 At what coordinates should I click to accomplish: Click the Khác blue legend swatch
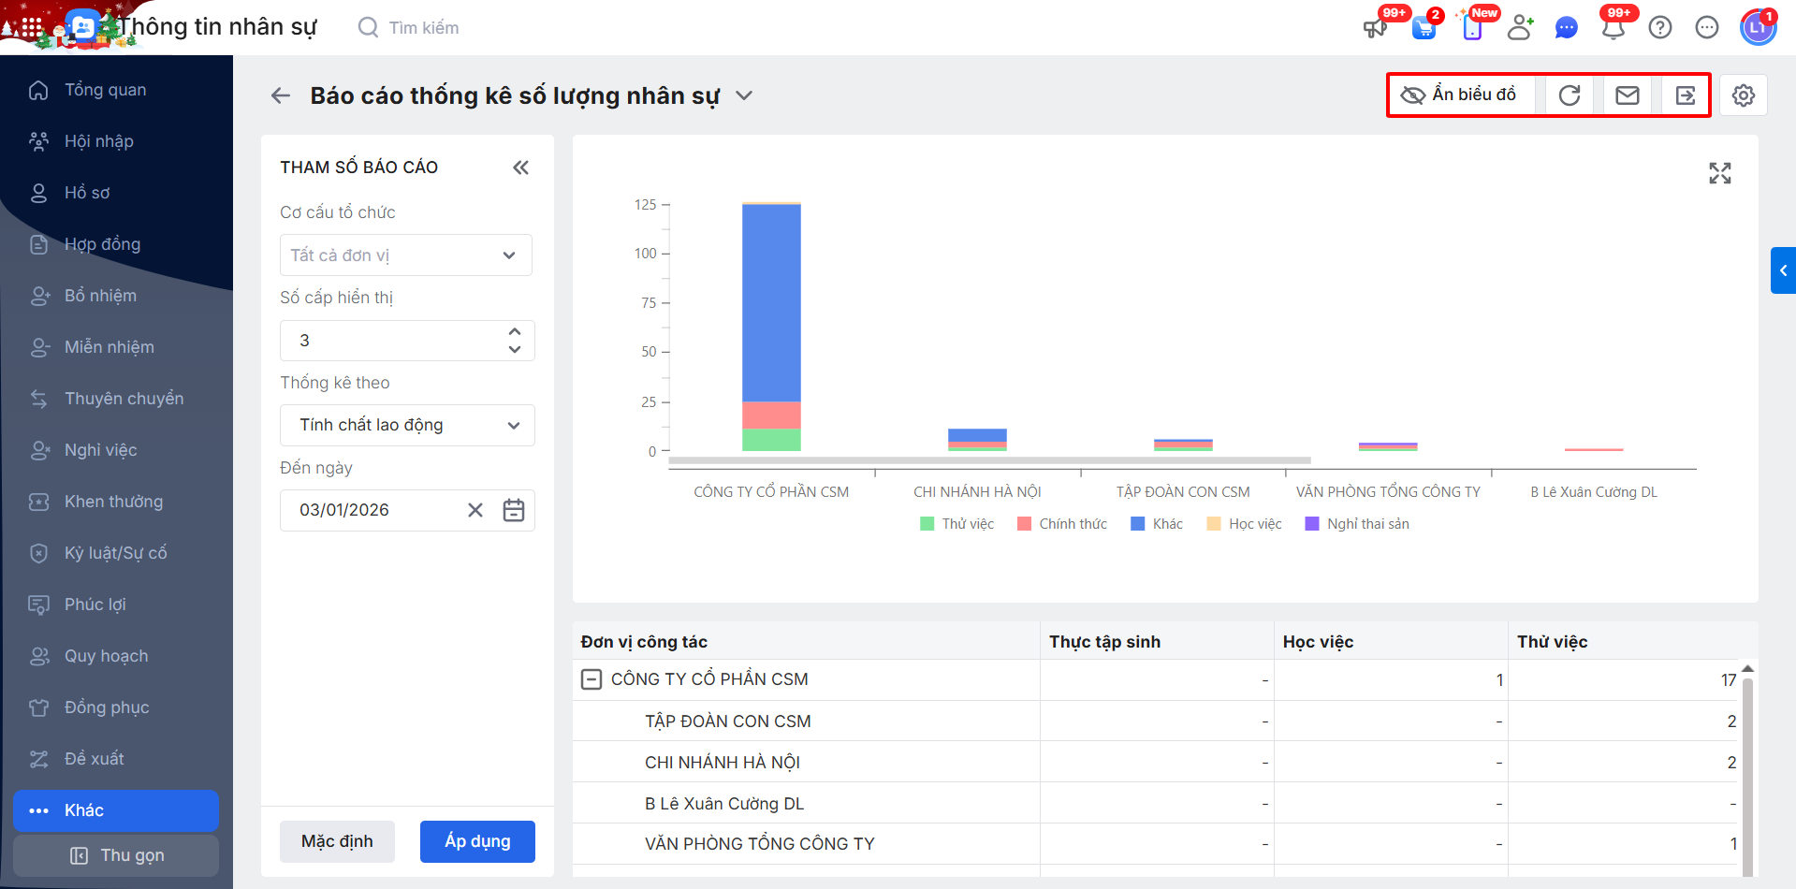pyautogui.click(x=1138, y=524)
